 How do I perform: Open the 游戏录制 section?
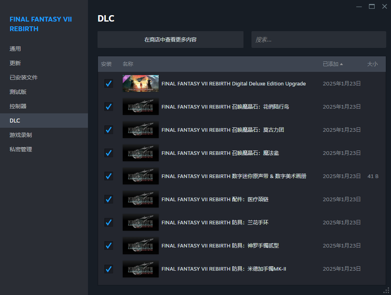pos(21,135)
